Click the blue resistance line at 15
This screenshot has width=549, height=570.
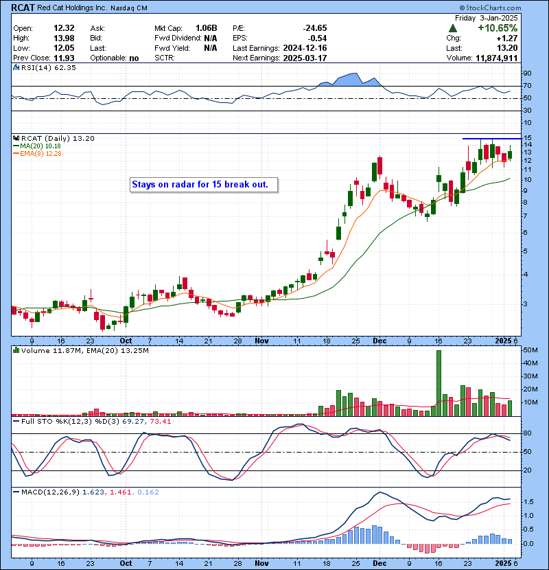tap(491, 139)
